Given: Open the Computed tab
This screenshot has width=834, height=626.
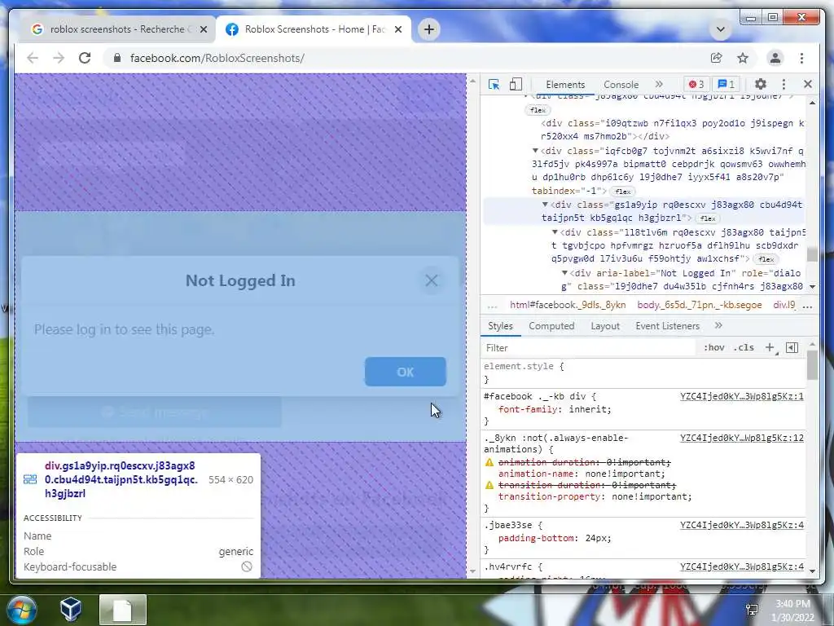Looking at the screenshot, I should pyautogui.click(x=551, y=326).
